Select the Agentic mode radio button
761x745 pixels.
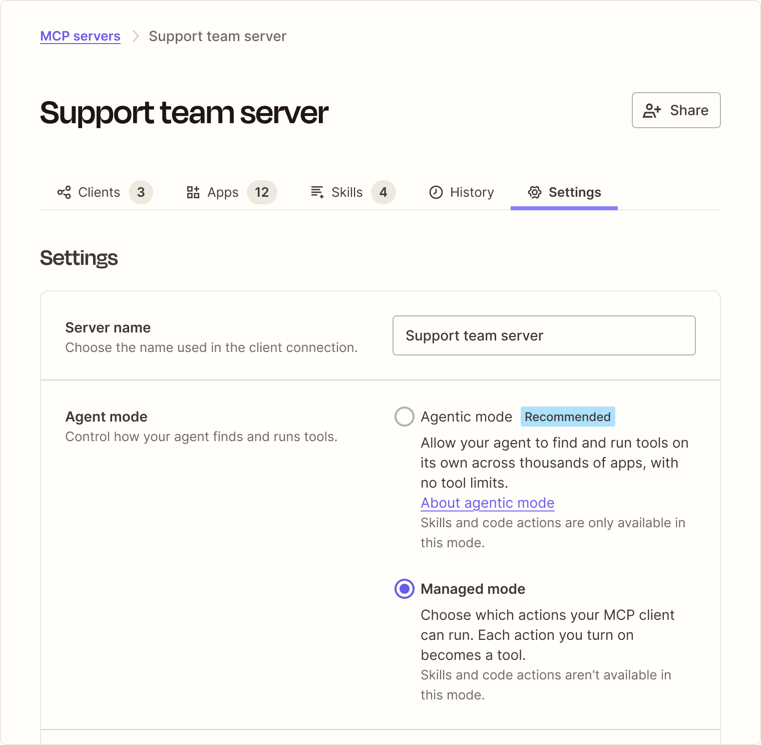(x=405, y=417)
